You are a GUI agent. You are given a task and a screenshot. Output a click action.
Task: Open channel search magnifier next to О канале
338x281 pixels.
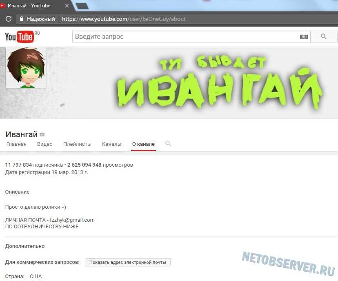click(168, 144)
